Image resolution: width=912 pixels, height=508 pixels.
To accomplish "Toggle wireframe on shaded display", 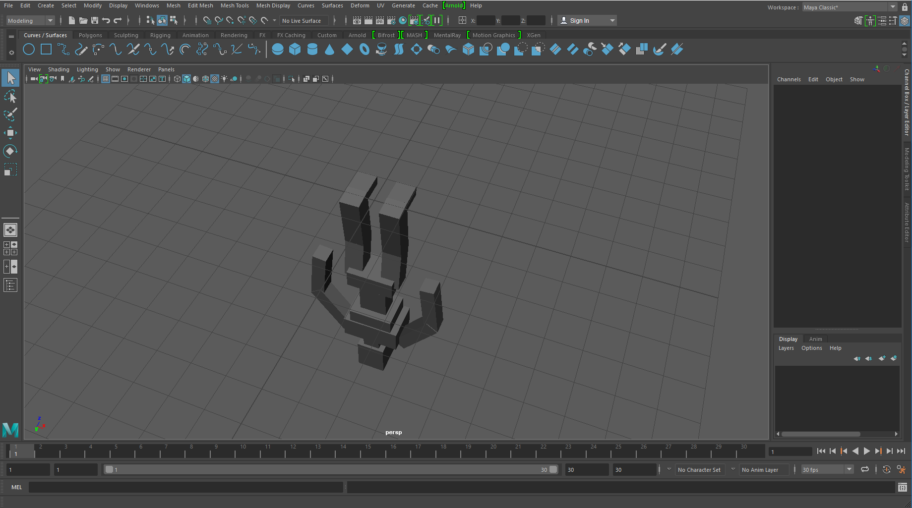I will coord(205,79).
